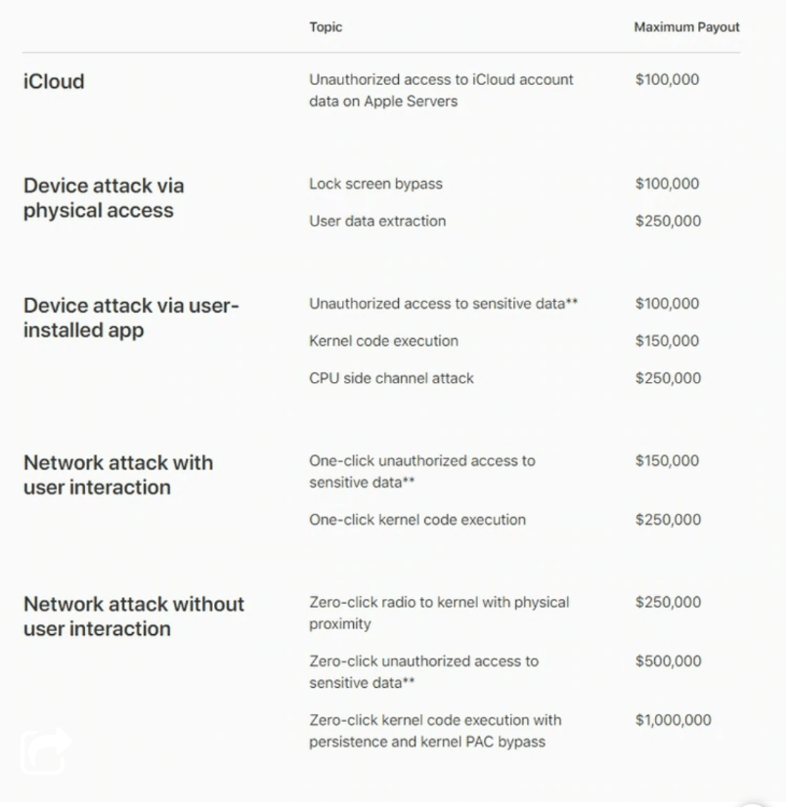Click the Topic column header

pos(326,27)
